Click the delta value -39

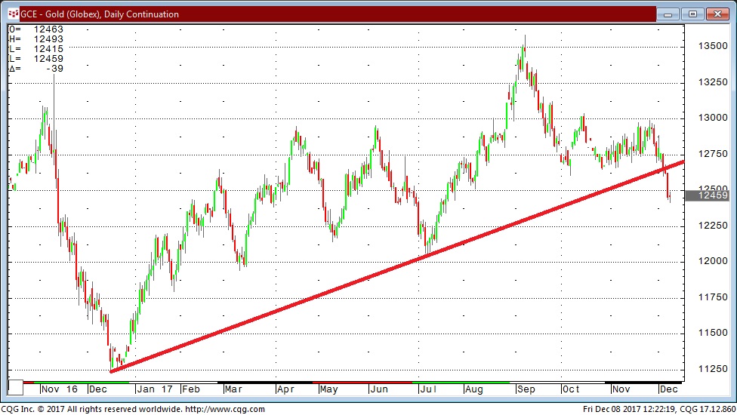coord(54,69)
